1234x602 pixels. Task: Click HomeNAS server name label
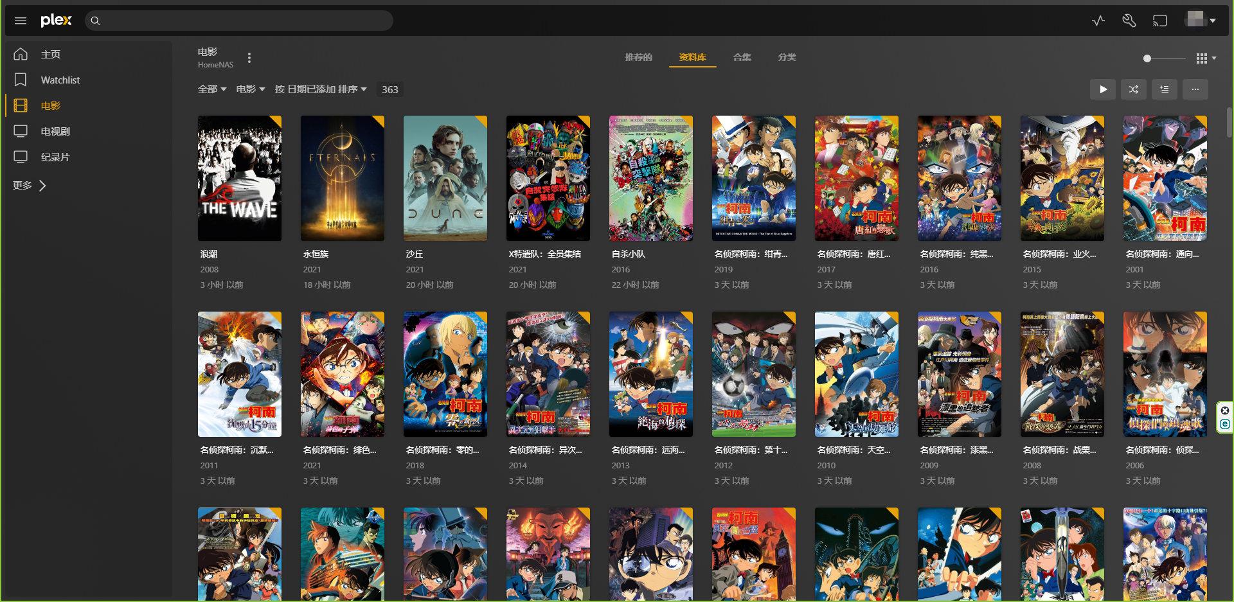coord(215,65)
